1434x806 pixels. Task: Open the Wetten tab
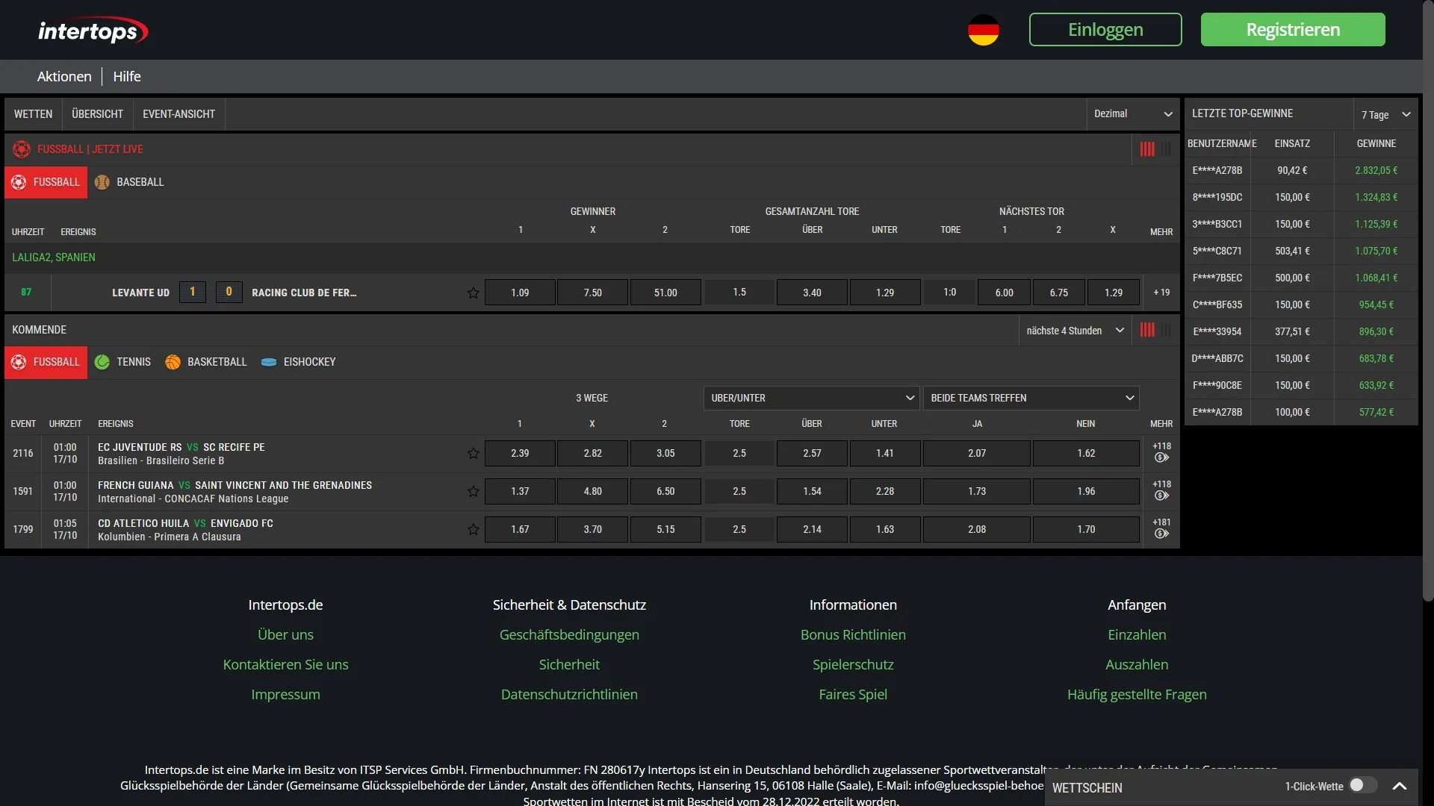tap(34, 114)
